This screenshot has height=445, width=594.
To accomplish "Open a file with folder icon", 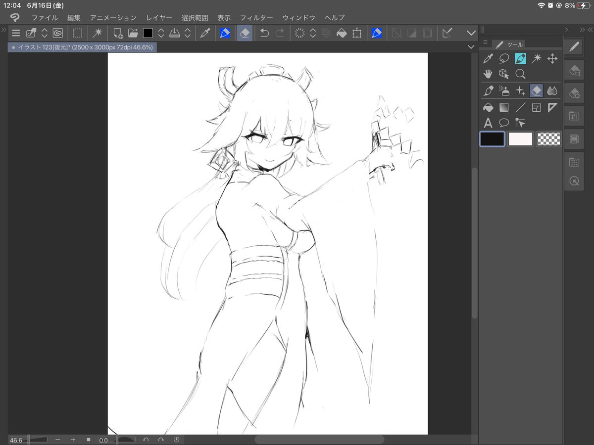I will point(133,33).
